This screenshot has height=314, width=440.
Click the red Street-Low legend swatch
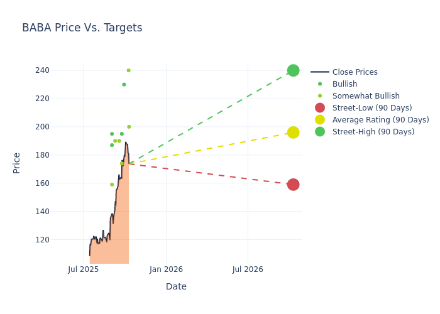pyautogui.click(x=320, y=108)
